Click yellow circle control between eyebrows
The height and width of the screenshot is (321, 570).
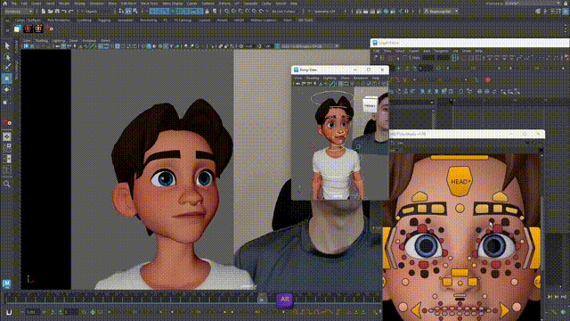tap(460, 208)
